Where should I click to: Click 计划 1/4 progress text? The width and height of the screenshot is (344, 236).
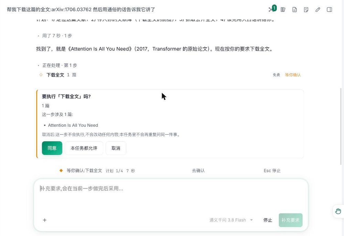[x=114, y=171]
